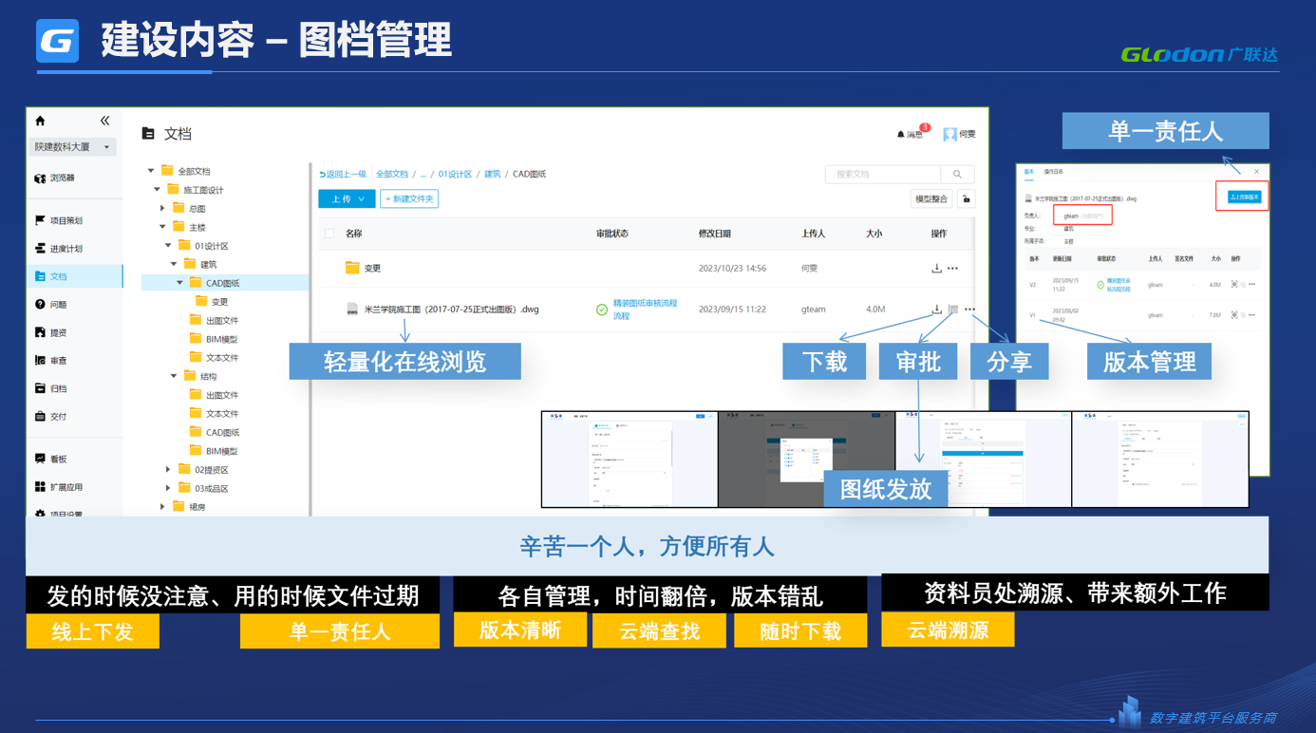Screen dimensions: 1316x733
Task: Collapse the 结构 tree folder
Action: pyautogui.click(x=174, y=377)
